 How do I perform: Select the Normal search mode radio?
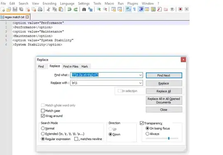[x=43, y=128]
